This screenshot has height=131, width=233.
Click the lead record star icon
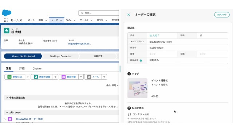(x=7, y=31)
